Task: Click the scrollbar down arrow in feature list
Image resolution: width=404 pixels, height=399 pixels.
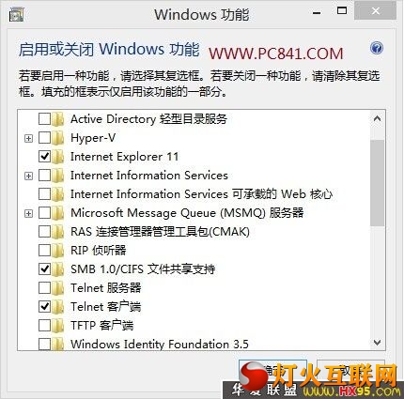Action: tap(378, 343)
